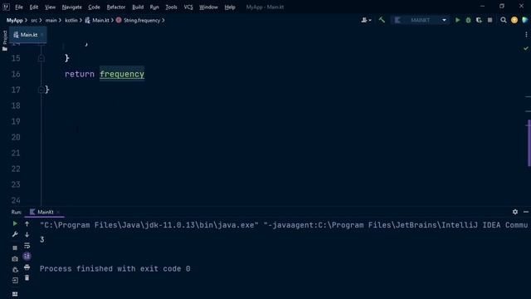Click the toolbar stop button
Viewport: 531px width, 299px height.
(490, 20)
